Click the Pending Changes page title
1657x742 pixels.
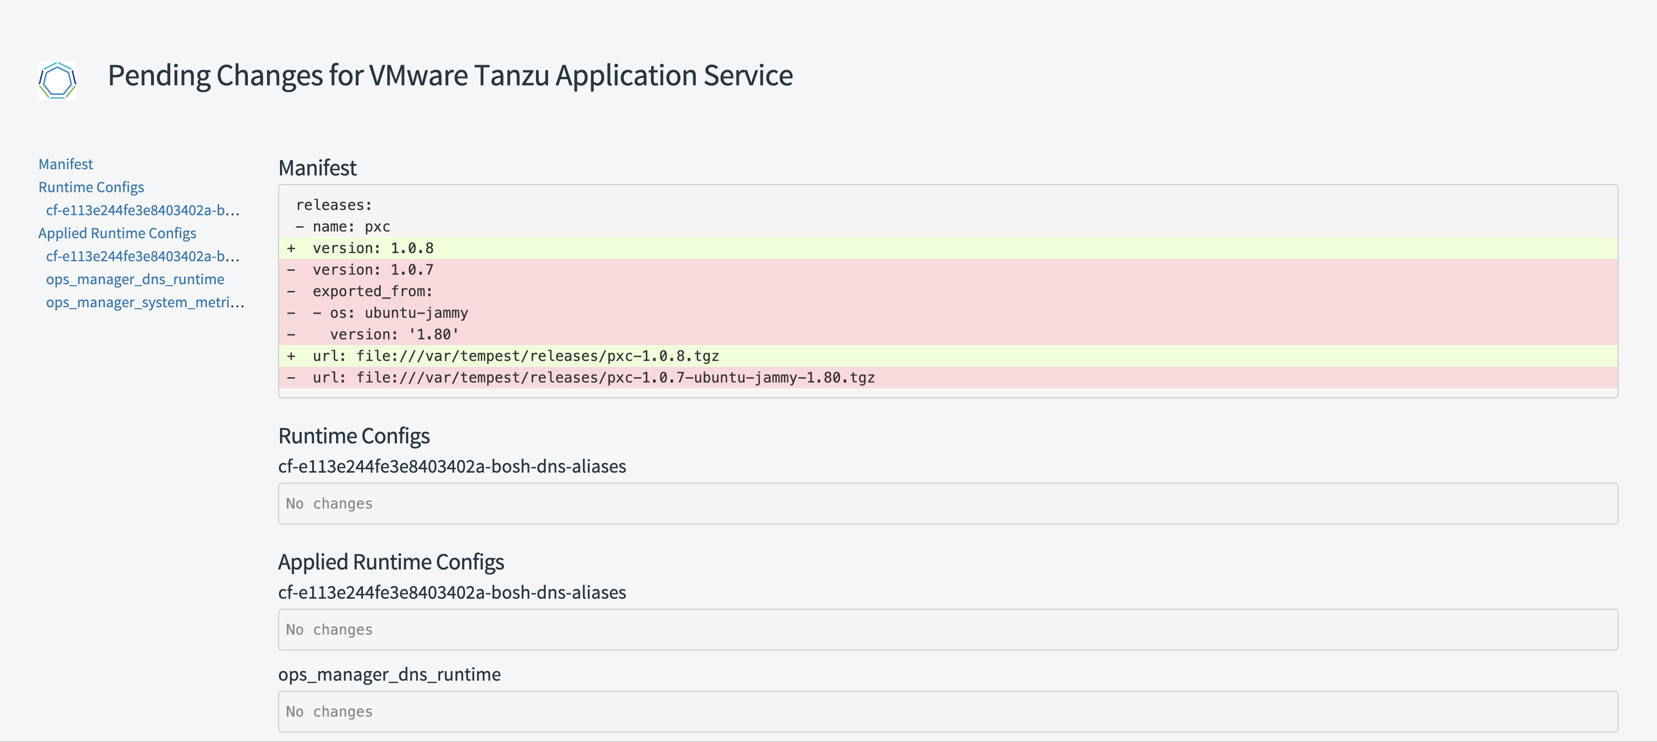[450, 75]
